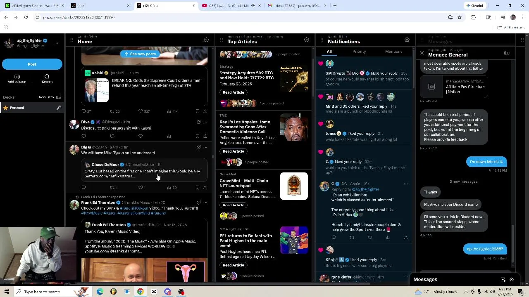This screenshot has width=529, height=297.
Task: Switch to the APtheFighter Stream tab
Action: click(35, 6)
